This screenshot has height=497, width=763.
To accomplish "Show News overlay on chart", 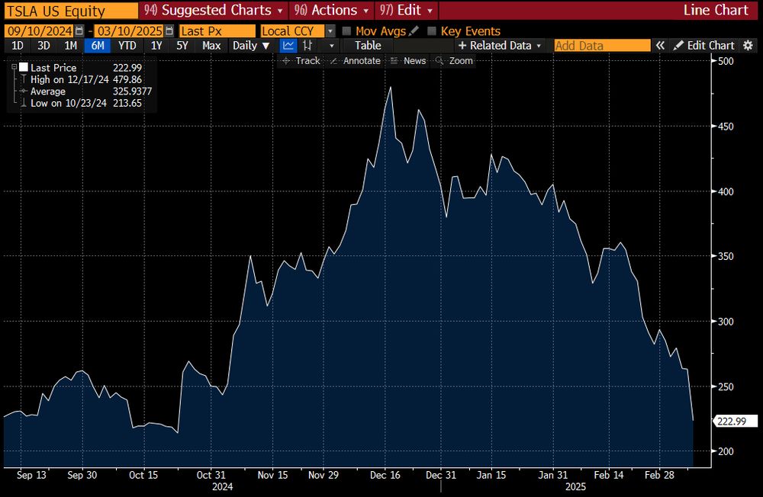I will [407, 61].
